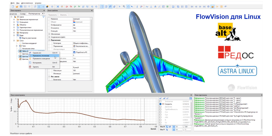Choose Скрыть все in context menu
272x136 pixels.
(44, 53)
